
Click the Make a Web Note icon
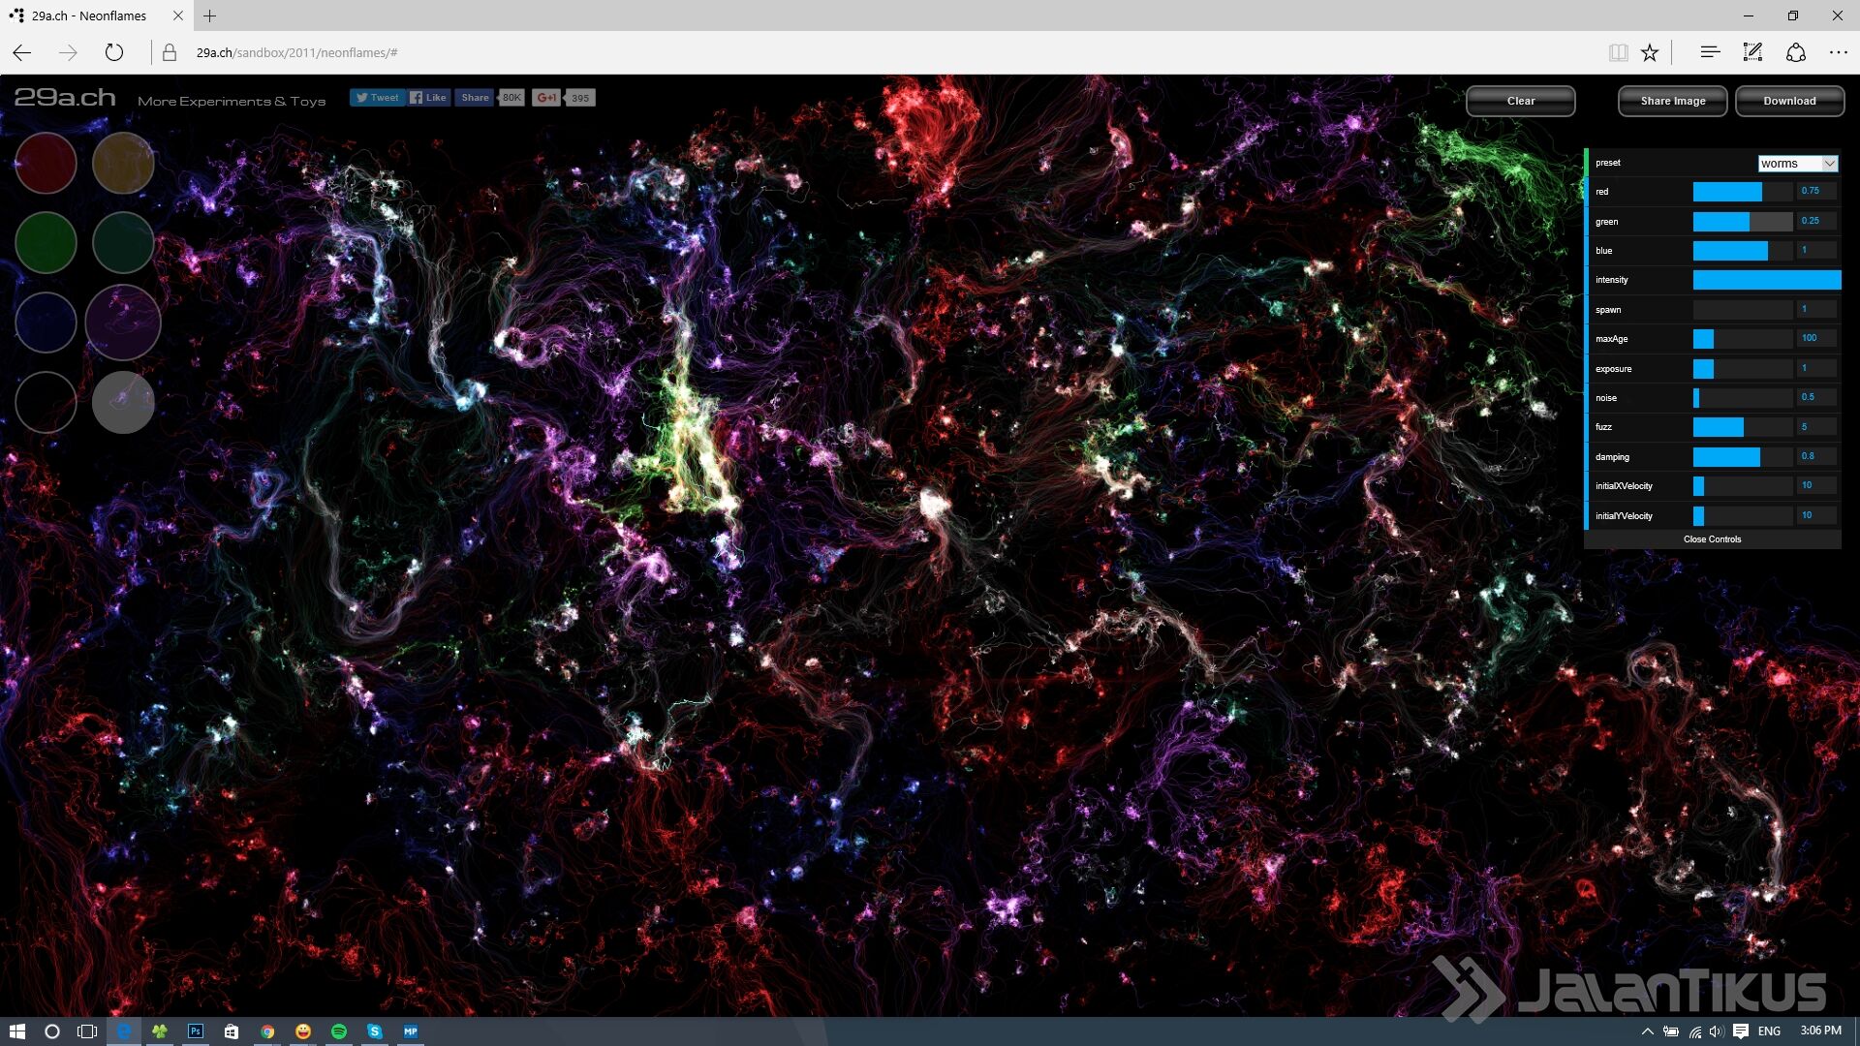1752,52
